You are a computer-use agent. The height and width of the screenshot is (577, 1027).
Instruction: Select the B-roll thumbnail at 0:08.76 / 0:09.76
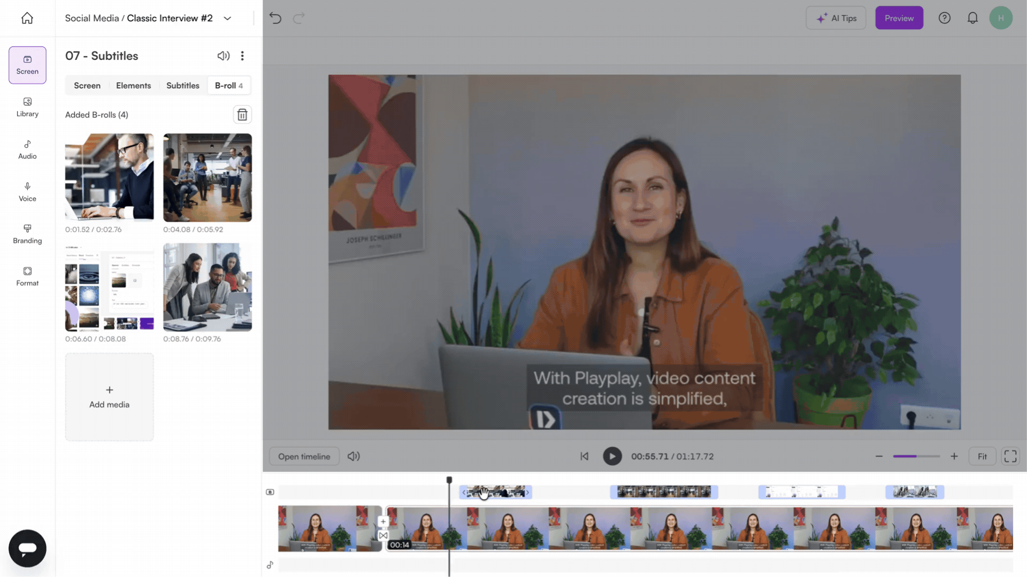click(208, 287)
